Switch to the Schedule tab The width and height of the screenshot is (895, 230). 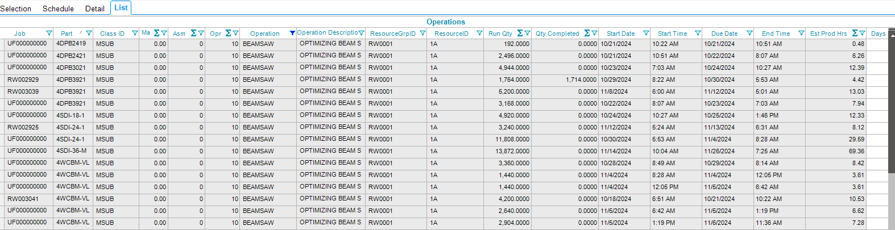[58, 9]
